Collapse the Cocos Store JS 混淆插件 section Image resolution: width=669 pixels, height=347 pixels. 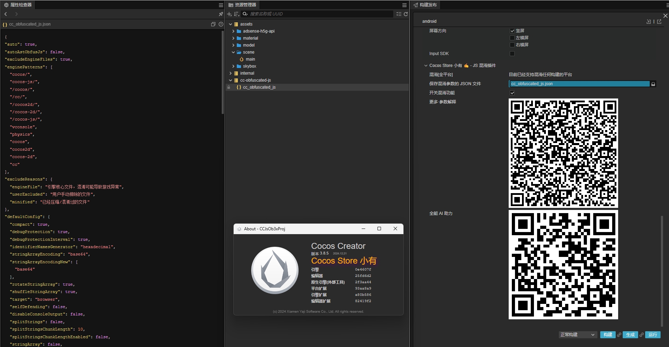click(x=426, y=66)
